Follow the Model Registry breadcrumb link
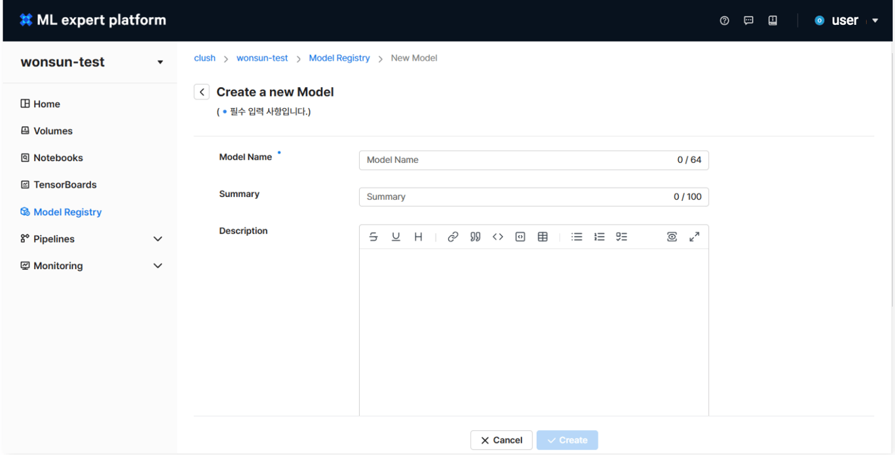This screenshot has height=455, width=895. click(339, 58)
